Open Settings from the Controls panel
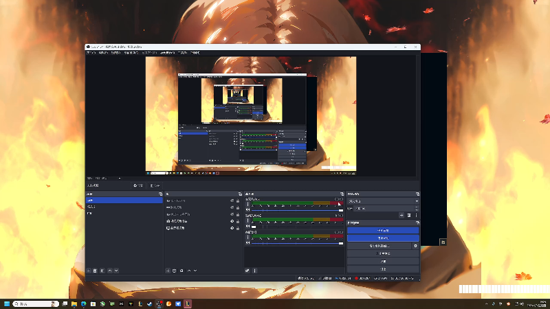550x309 pixels. click(x=383, y=262)
